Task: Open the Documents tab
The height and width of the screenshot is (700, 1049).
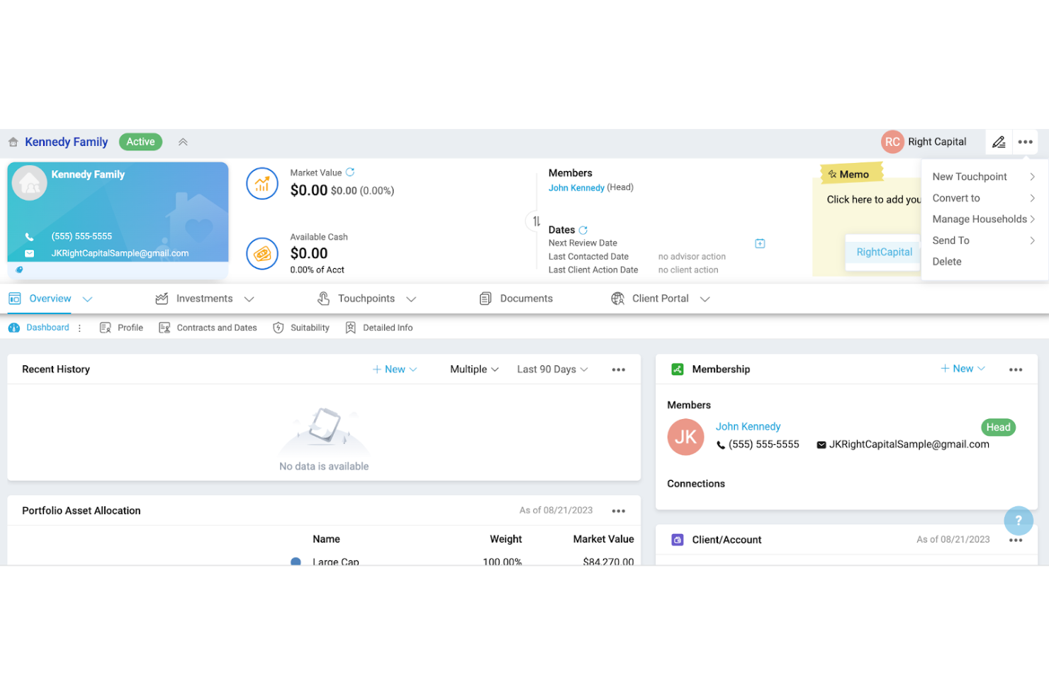Action: pyautogui.click(x=516, y=299)
